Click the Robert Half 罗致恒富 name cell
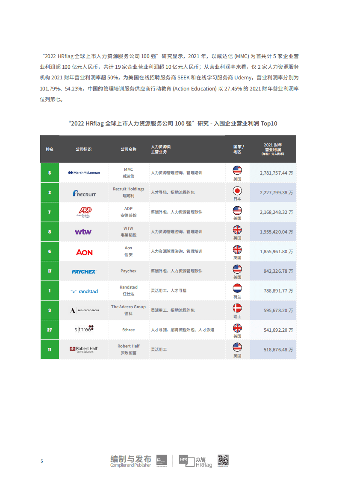 [129, 349]
